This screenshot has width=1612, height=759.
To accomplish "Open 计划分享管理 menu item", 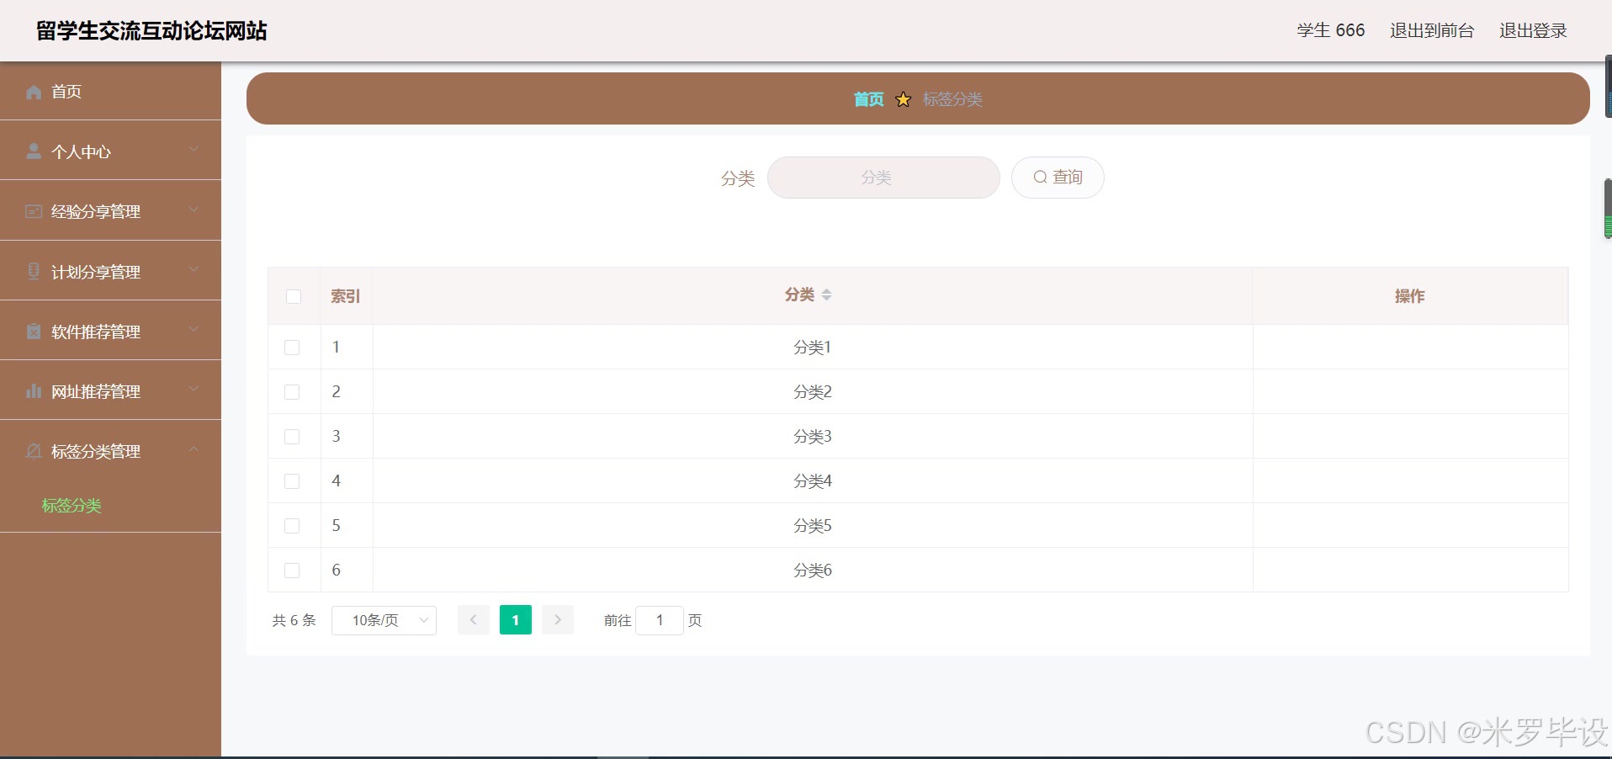I will point(110,271).
